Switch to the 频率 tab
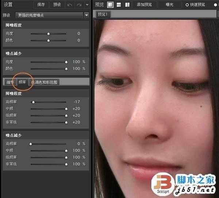The image size is (219, 198). [22, 82]
